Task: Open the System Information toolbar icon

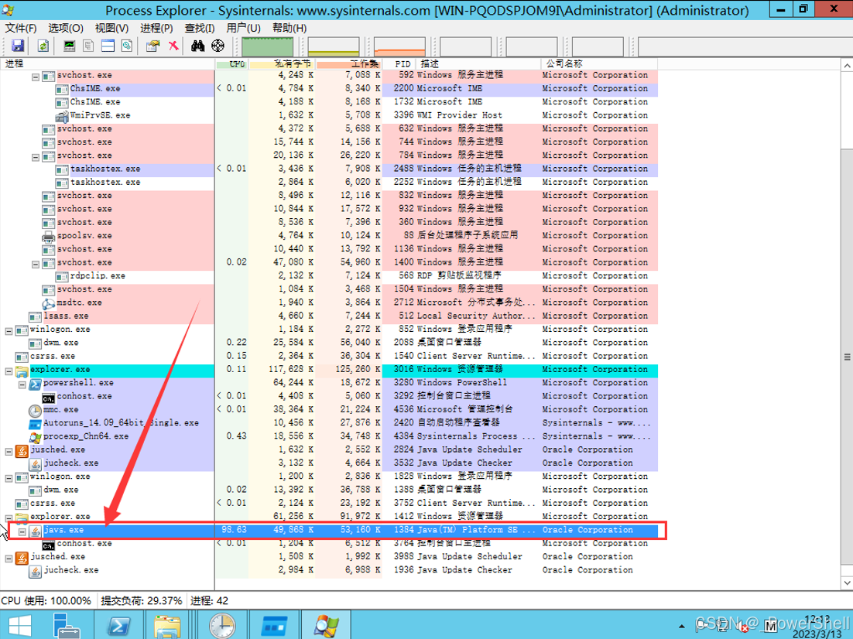Action: (x=69, y=46)
